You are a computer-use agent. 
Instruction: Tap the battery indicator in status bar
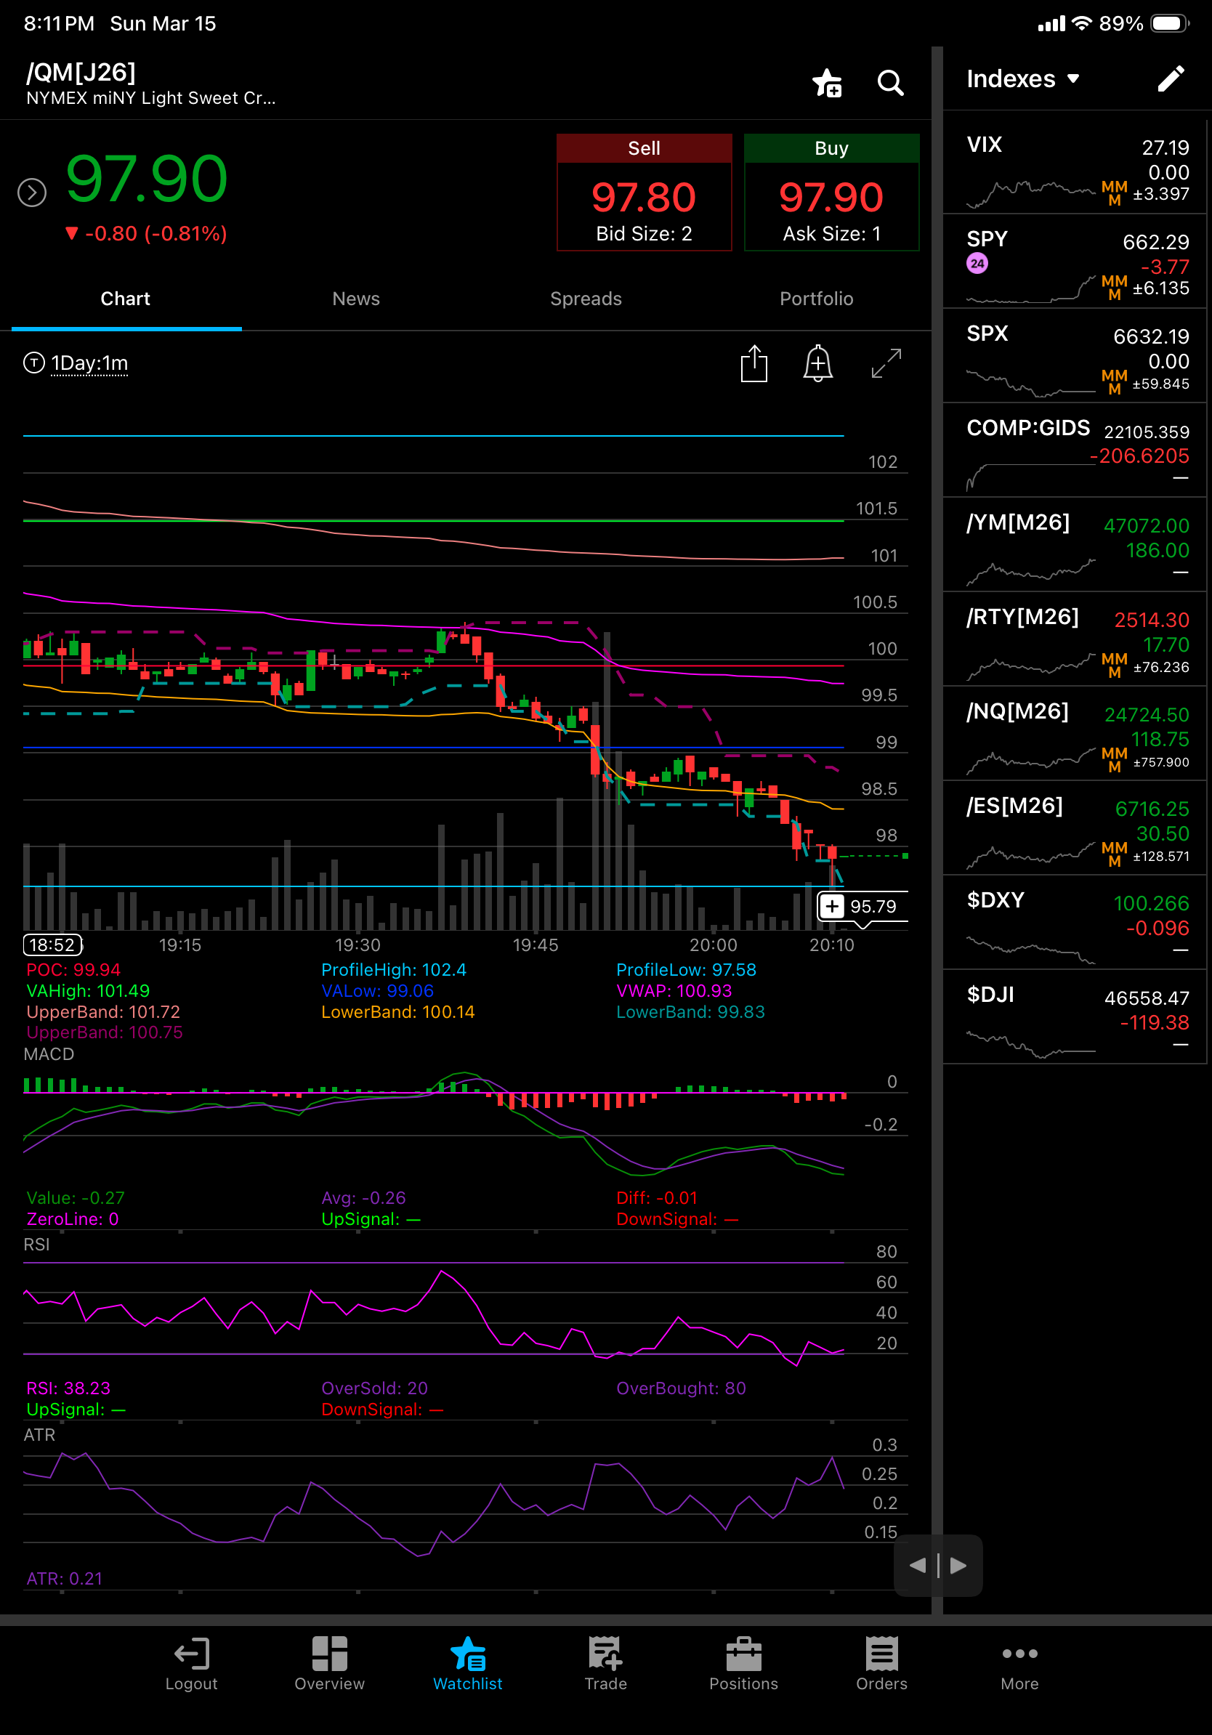tap(1170, 23)
